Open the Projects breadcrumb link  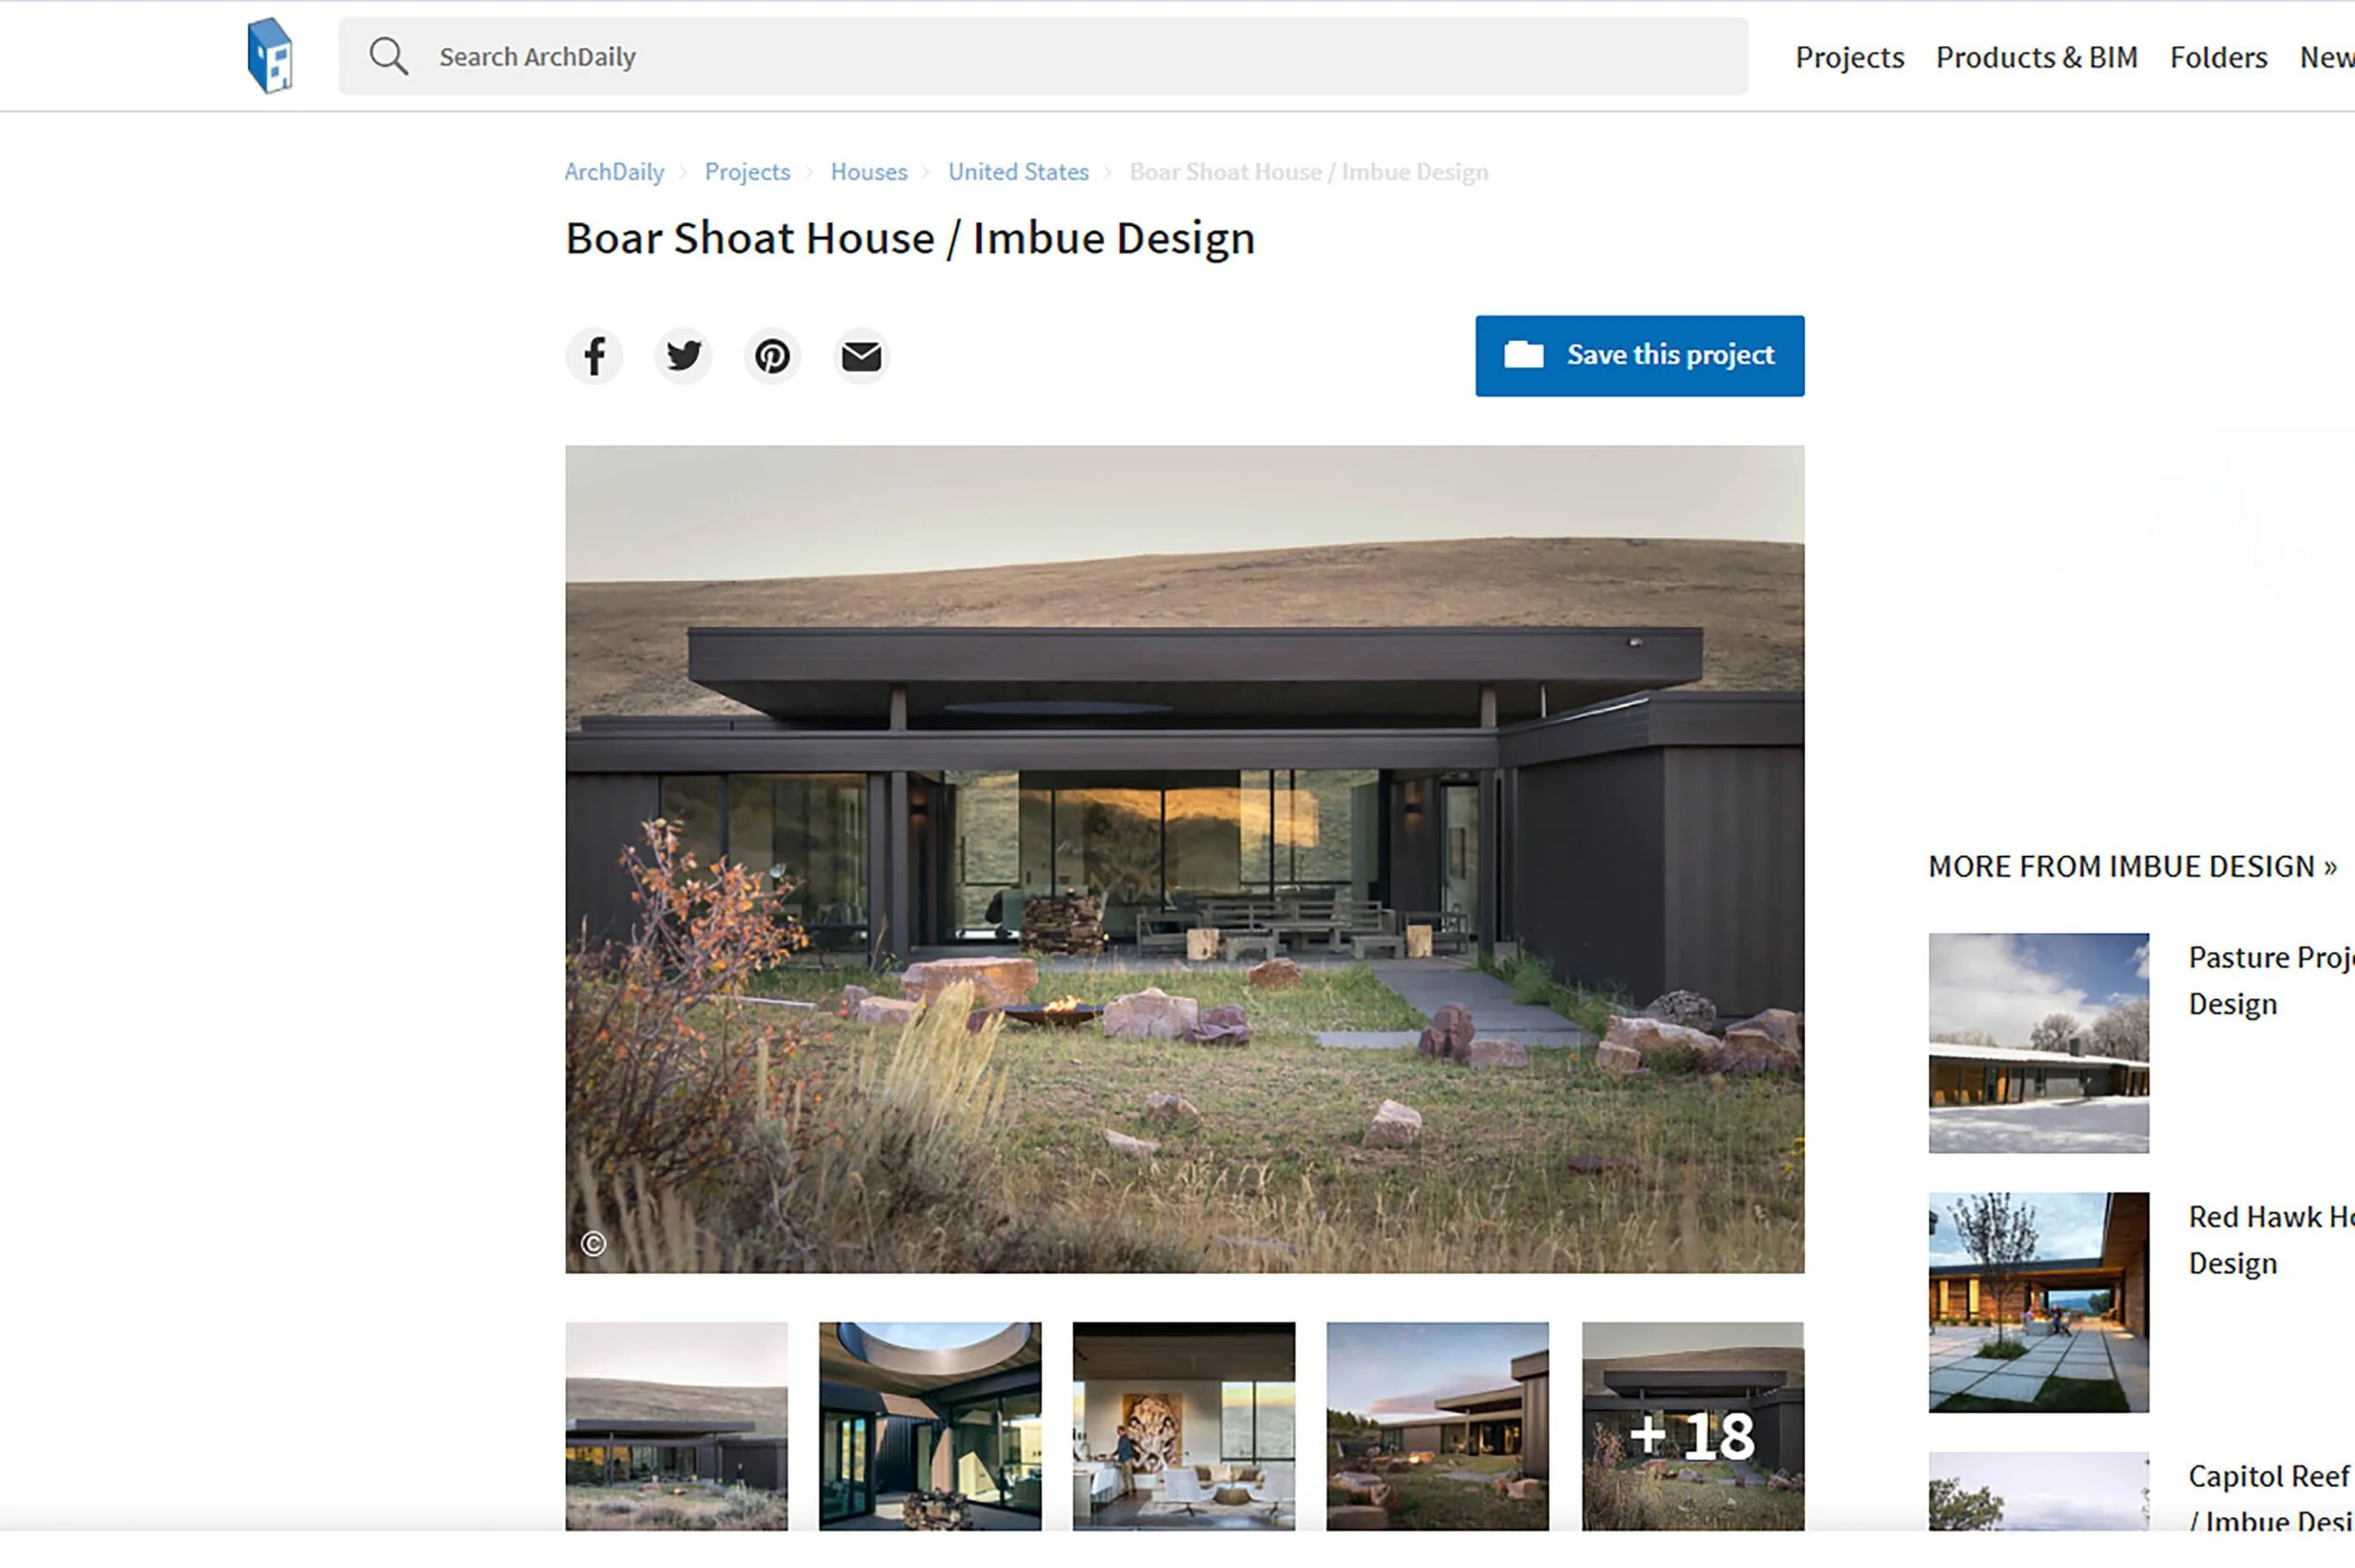[747, 172]
